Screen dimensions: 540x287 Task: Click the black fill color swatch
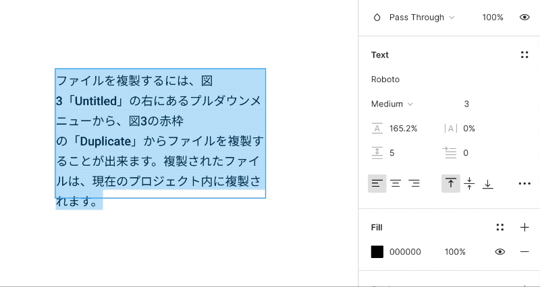[x=377, y=252]
